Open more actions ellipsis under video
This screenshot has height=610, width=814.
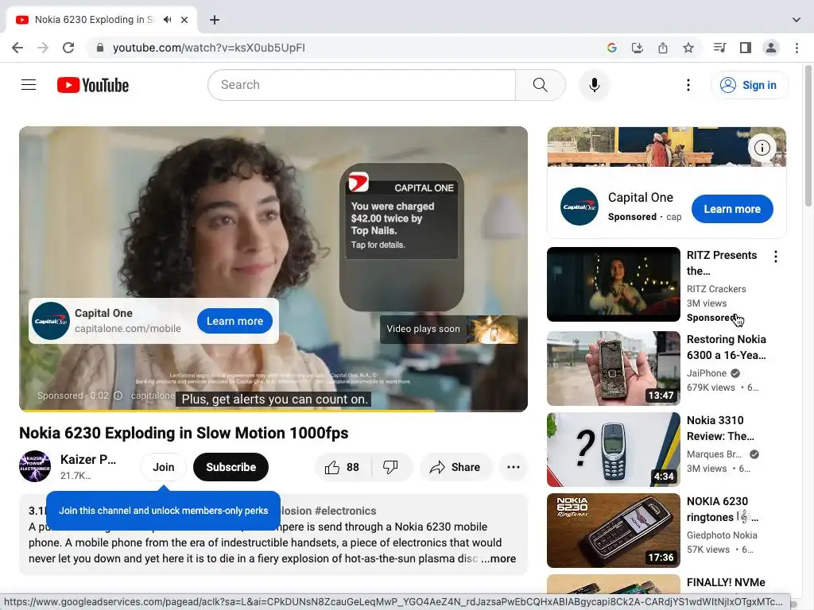(514, 467)
